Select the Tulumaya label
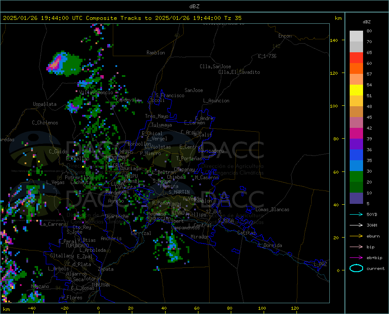389x314 pixels. coord(162,125)
